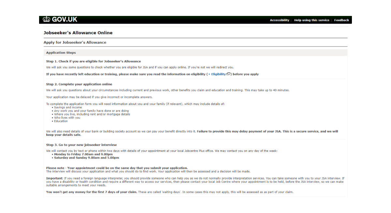Click the 'Any work you and your family' bullet
This screenshot has height=213, width=391.
91,111
